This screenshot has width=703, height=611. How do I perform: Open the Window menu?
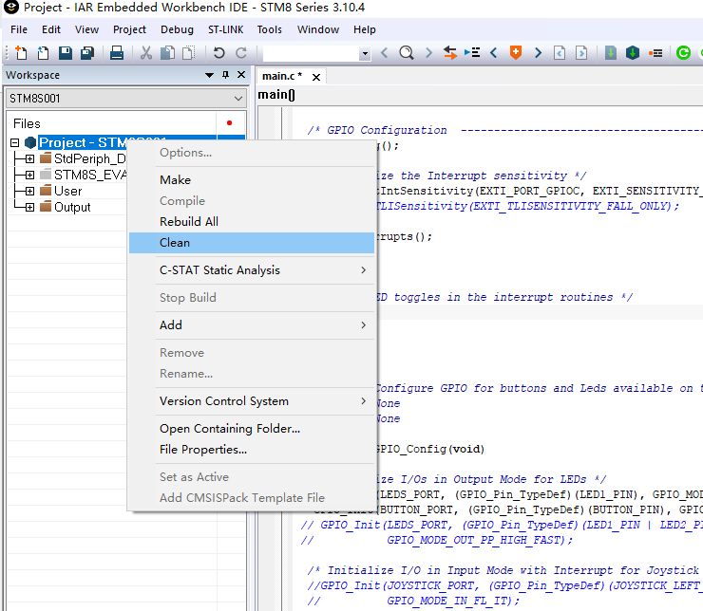pyautogui.click(x=318, y=29)
